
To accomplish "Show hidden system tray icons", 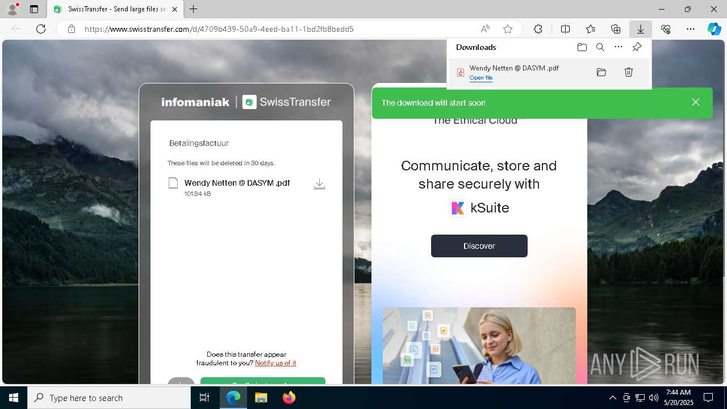I will coord(612,398).
